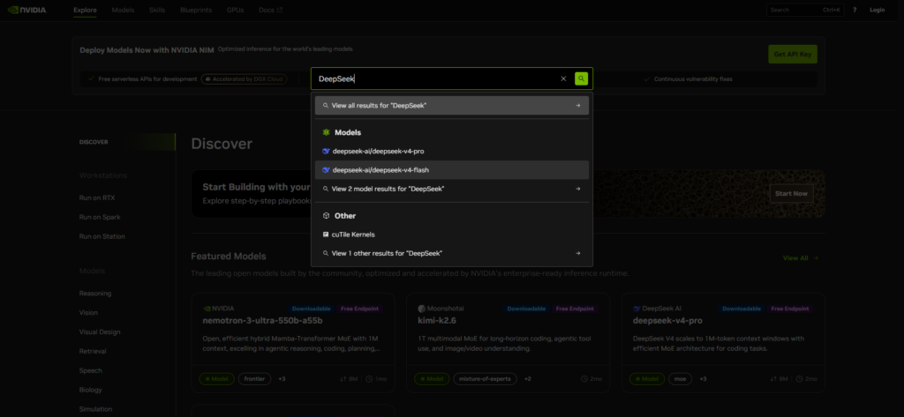
Task: Select Vision category in sidebar
Action: 88,313
